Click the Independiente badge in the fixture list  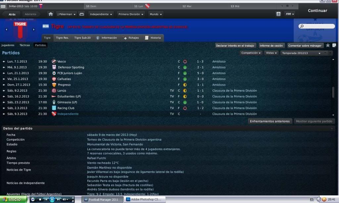[x=54, y=114]
